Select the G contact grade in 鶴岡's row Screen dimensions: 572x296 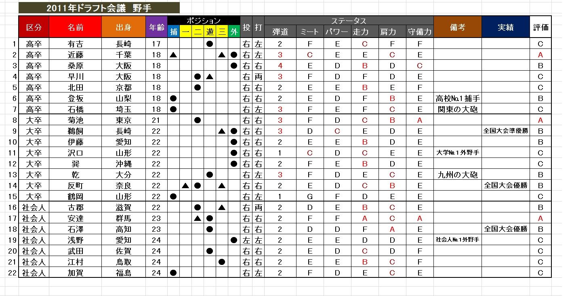[310, 197]
